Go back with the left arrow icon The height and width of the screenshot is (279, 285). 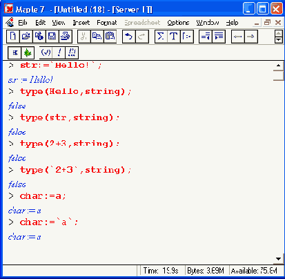point(237,37)
